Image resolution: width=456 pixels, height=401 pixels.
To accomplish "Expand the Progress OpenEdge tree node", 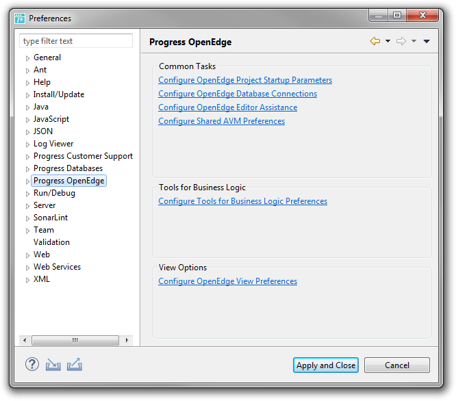I will point(27,181).
